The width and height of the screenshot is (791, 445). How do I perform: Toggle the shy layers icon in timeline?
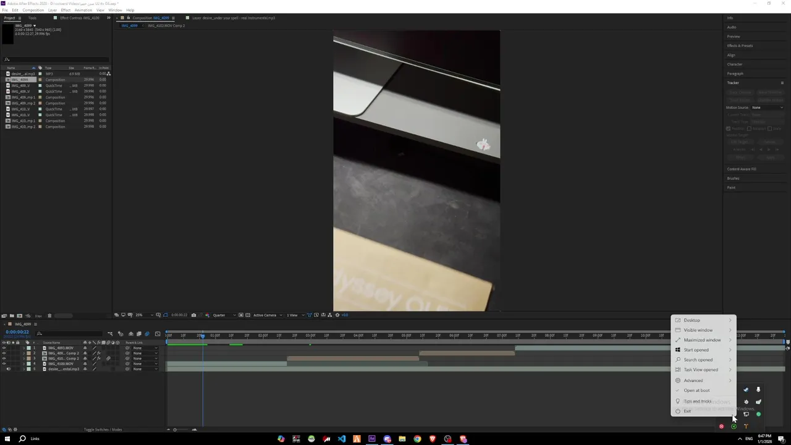coord(130,334)
